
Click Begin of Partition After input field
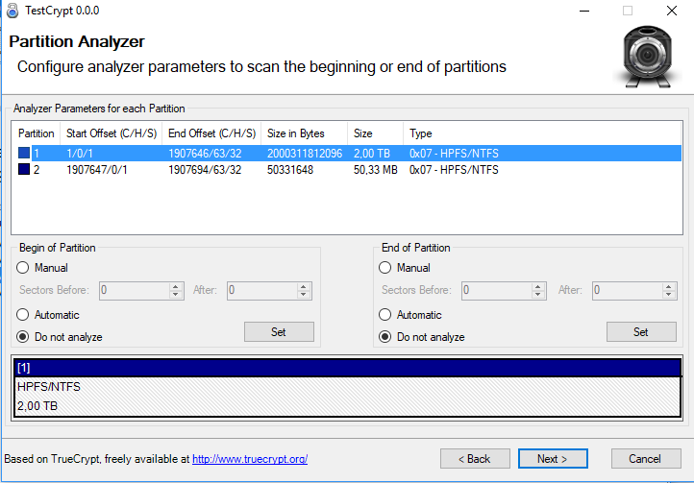262,291
